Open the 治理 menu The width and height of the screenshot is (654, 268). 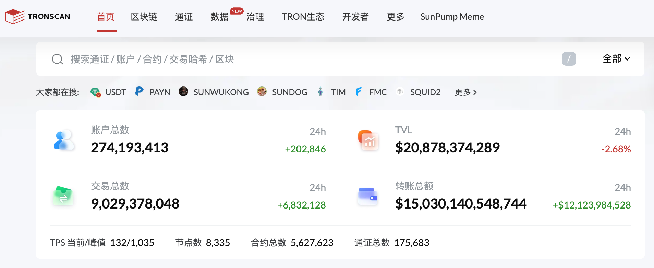click(255, 17)
